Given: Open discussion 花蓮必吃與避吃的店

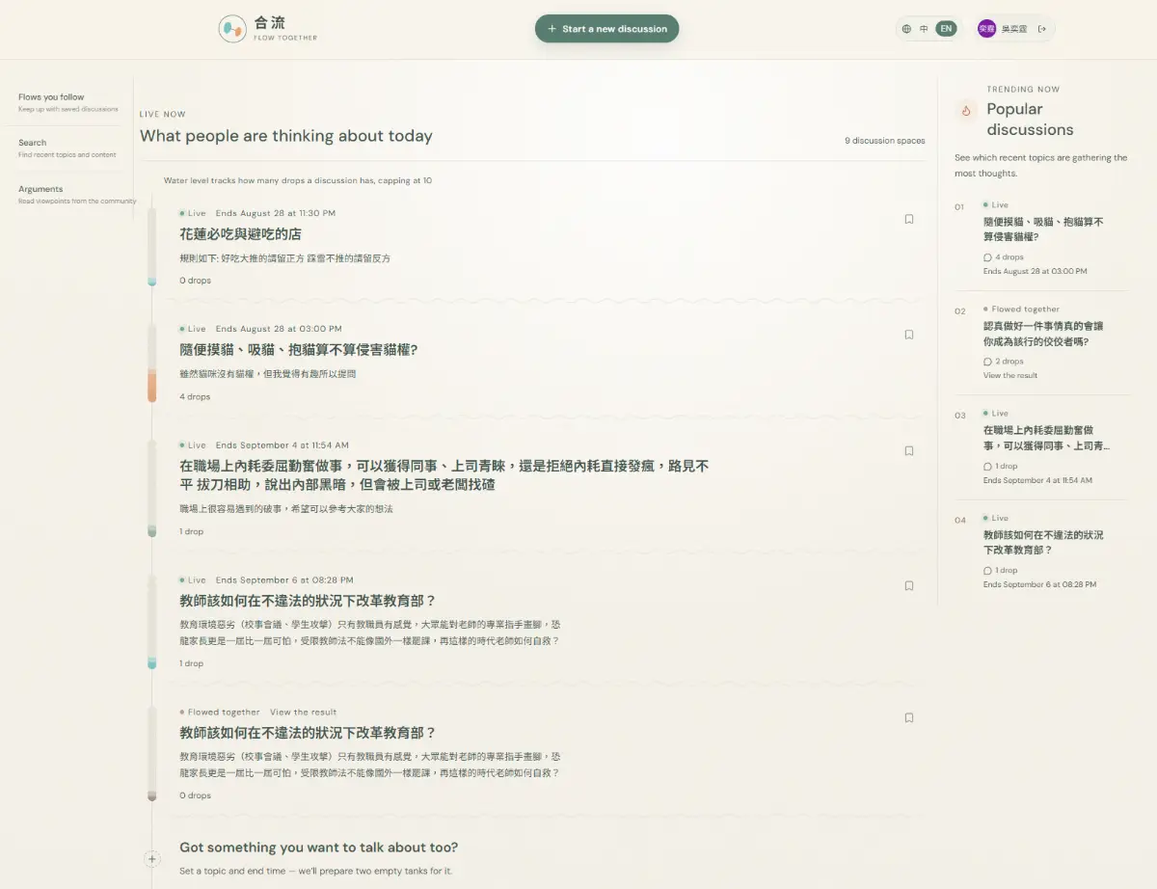Looking at the screenshot, I should pyautogui.click(x=240, y=234).
